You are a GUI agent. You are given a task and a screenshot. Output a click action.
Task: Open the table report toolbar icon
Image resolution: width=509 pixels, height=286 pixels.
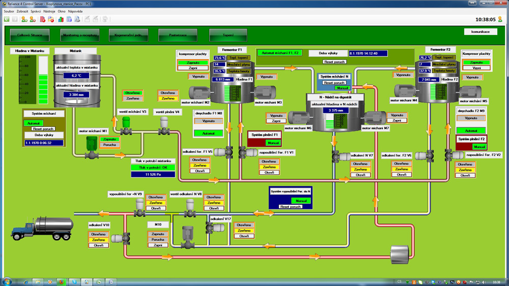(69, 19)
